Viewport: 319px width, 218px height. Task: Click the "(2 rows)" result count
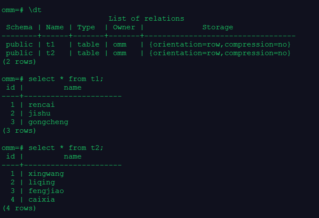coord(19,62)
